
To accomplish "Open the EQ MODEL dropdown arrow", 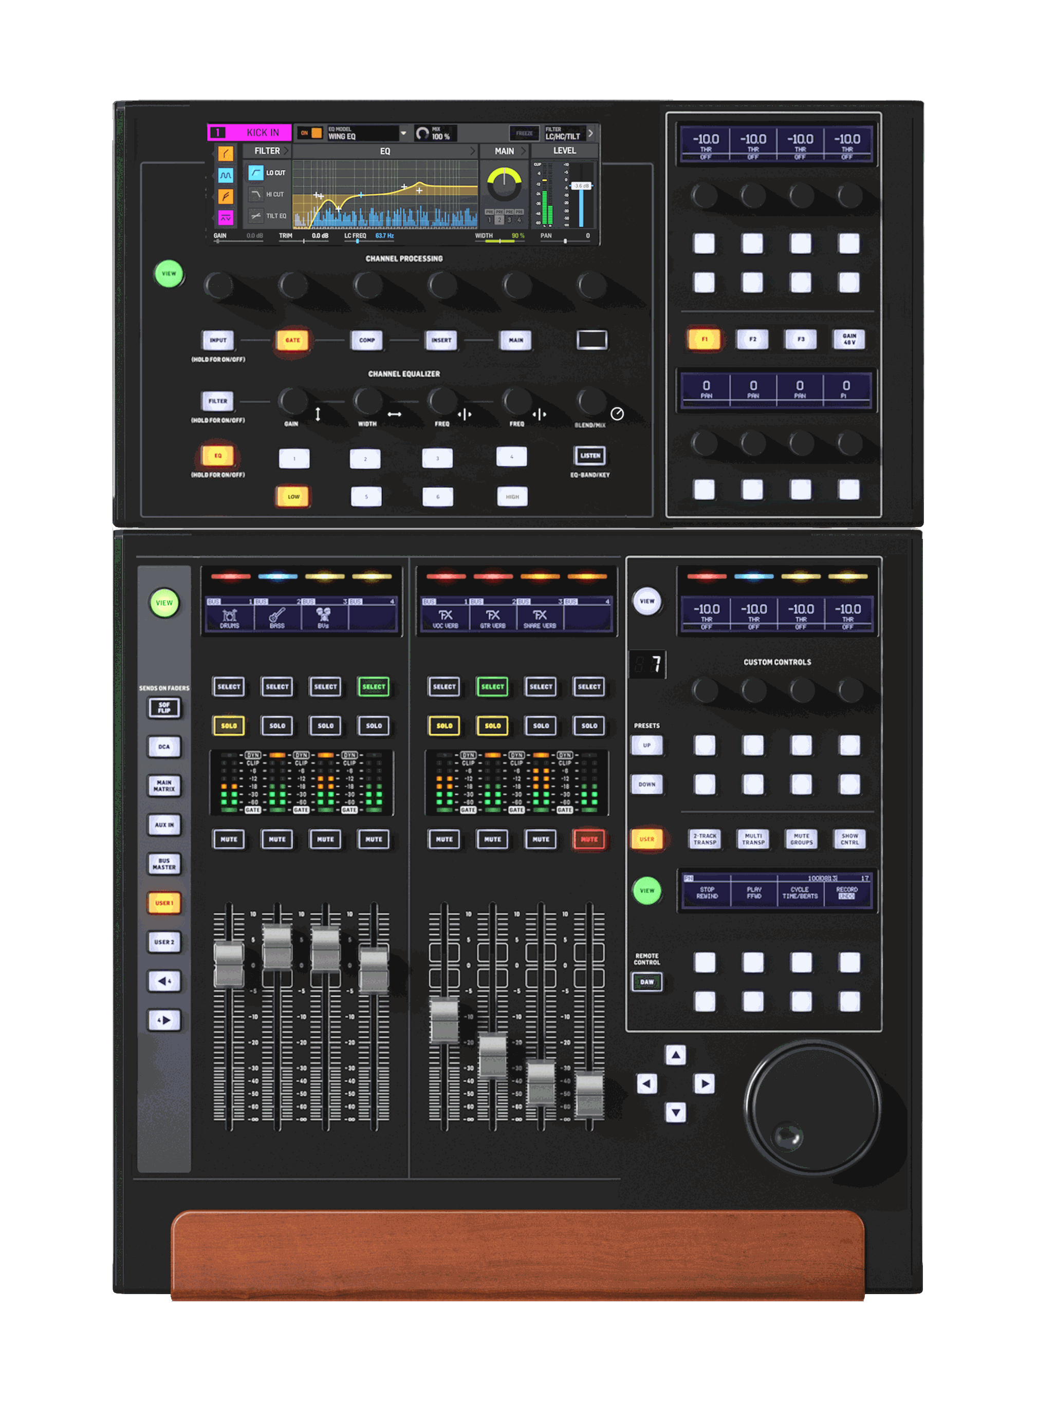I will [403, 134].
